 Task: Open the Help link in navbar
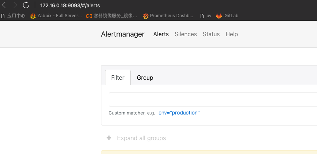(x=232, y=34)
